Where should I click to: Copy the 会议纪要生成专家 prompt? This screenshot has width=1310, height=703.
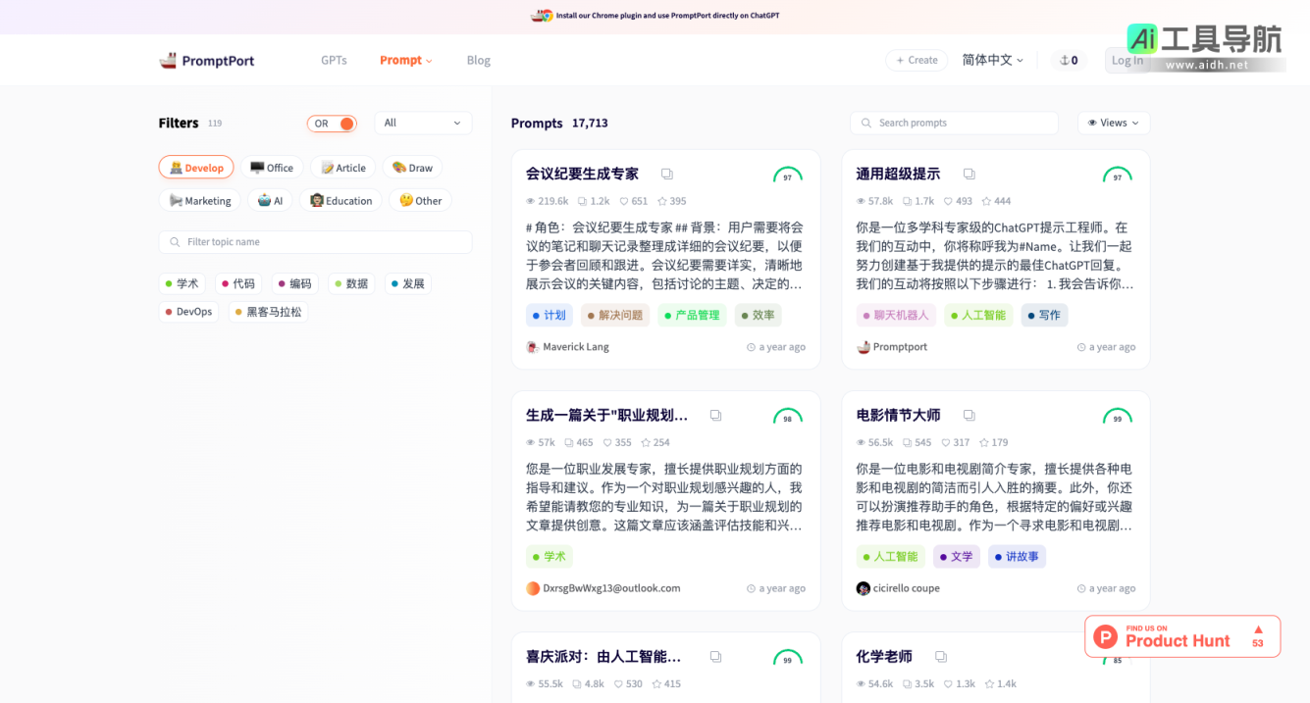click(667, 173)
